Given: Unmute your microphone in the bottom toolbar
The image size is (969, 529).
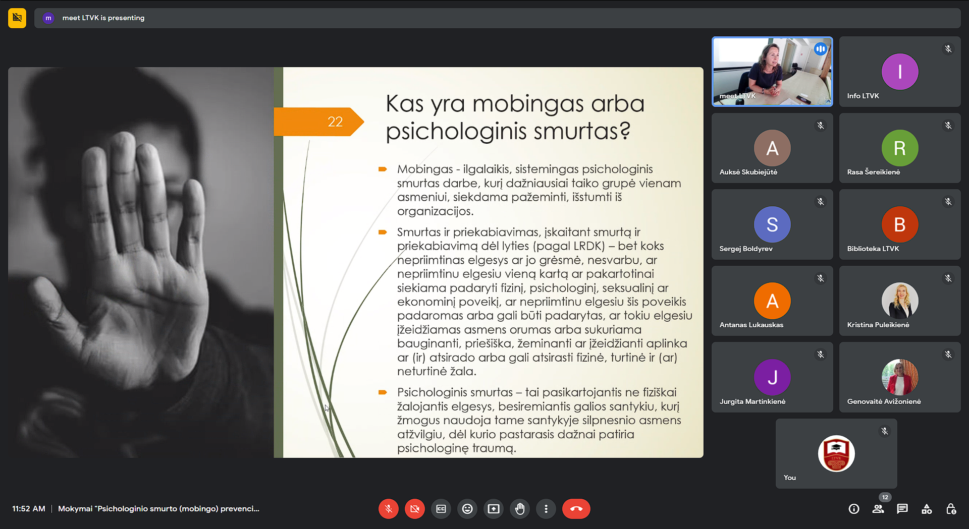Looking at the screenshot, I should coord(389,509).
